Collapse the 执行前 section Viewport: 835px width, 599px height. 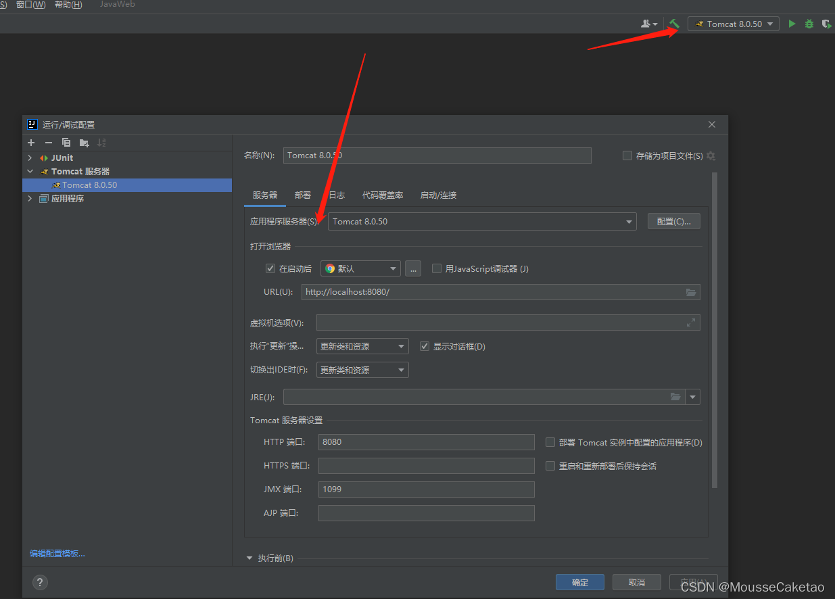tap(250, 558)
